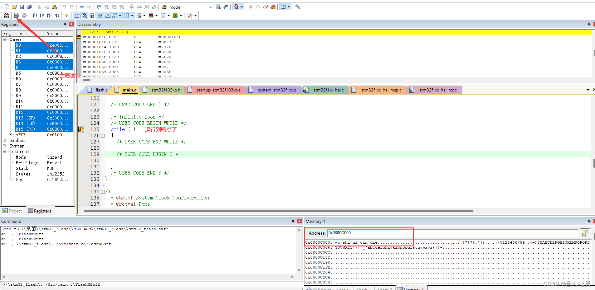Start/stop debug session icon
This screenshot has height=290, width=595.
click(x=236, y=7)
